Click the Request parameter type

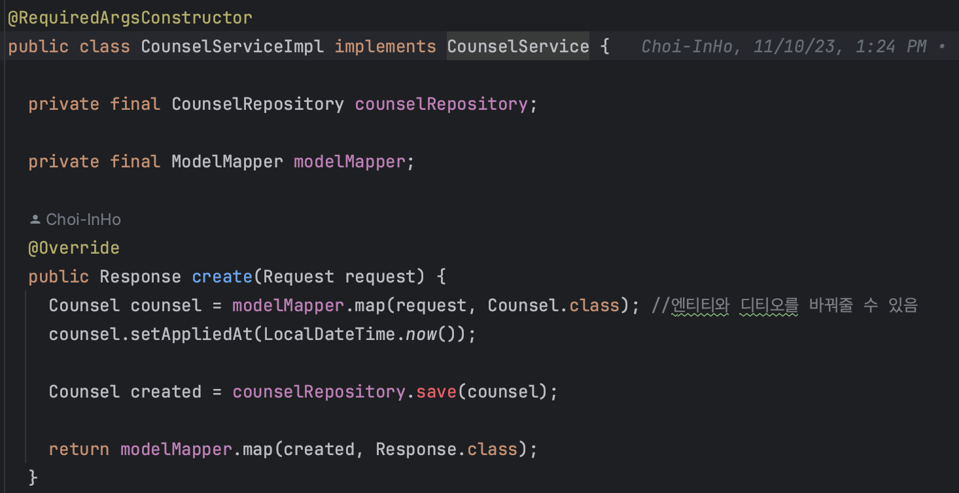click(x=299, y=277)
